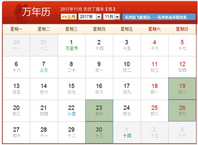The width and height of the screenshot is (198, 145).
Task: Open the 11月 month dropdown arrow
Action: [117, 17]
